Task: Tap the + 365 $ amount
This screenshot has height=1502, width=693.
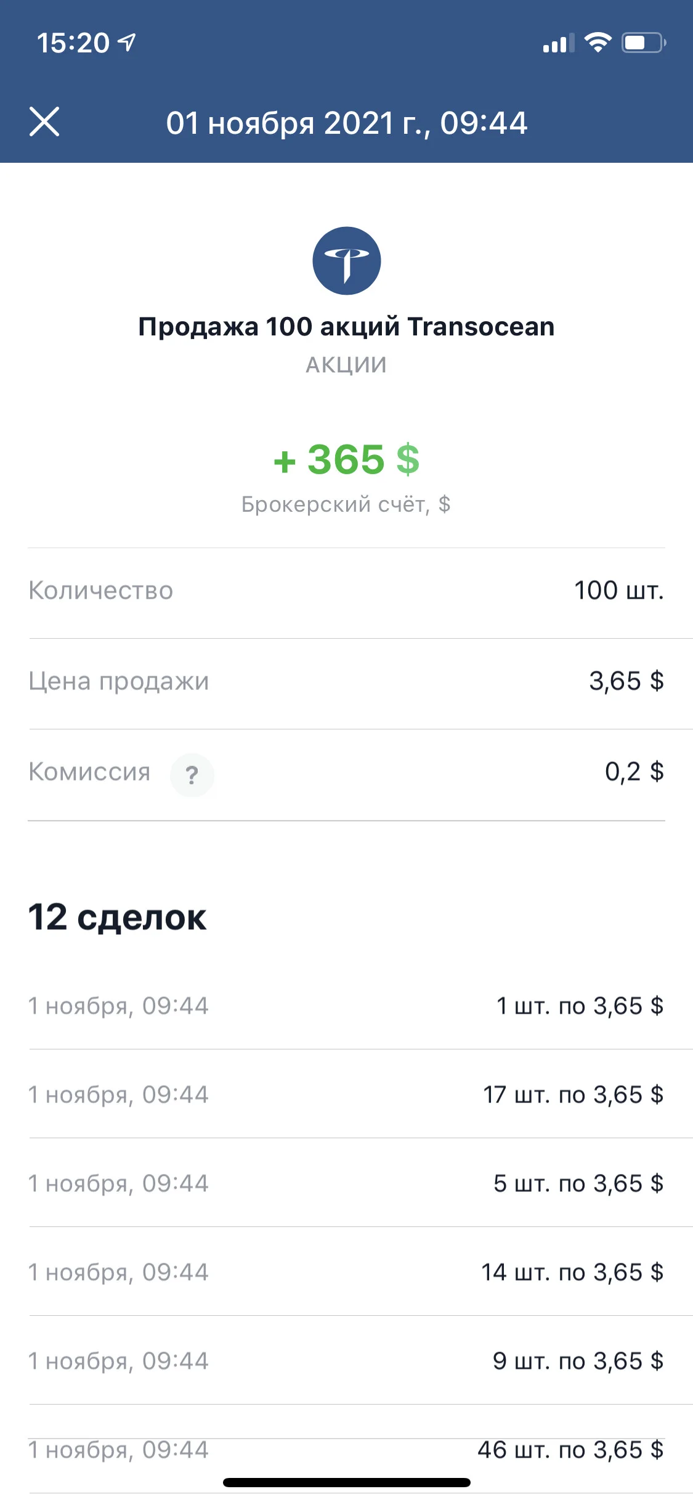Action: click(346, 460)
